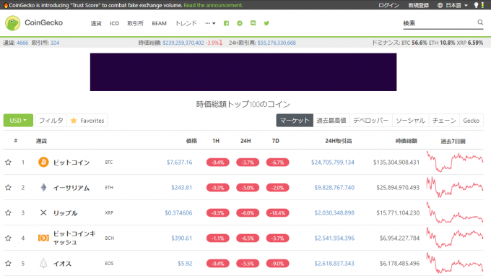Open the Discord chat icon

253,23
